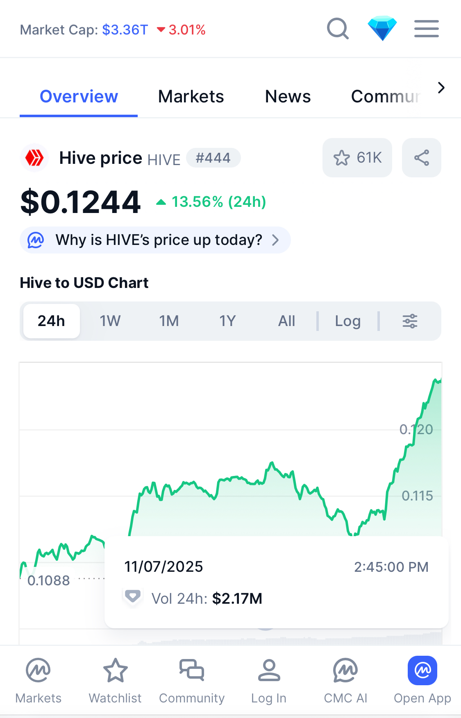Image resolution: width=461 pixels, height=718 pixels.
Task: Click the #444 rank badge
Action: [213, 158]
